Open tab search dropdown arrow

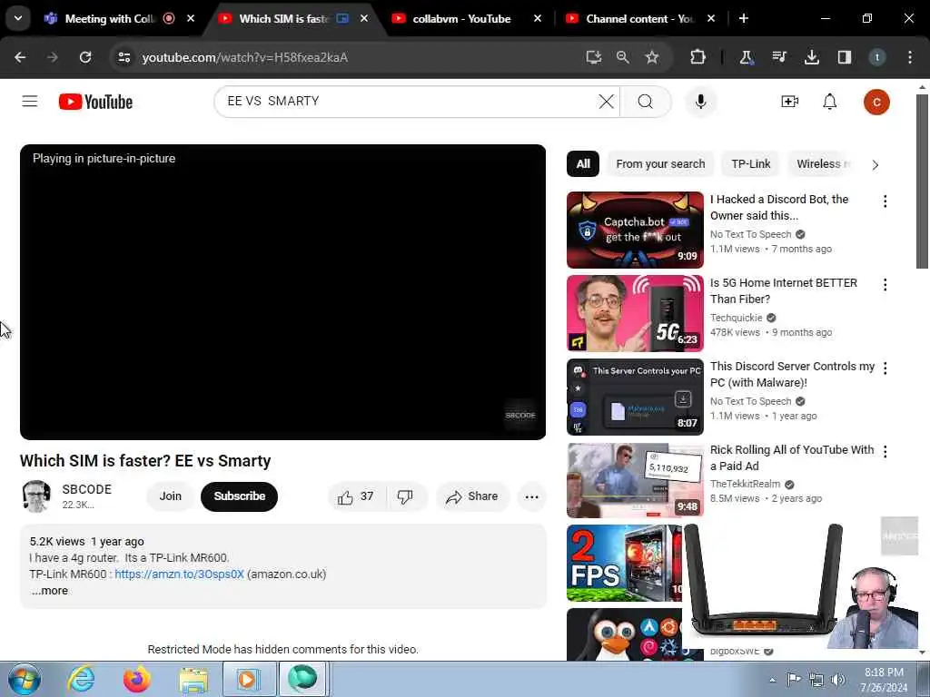coord(18,18)
